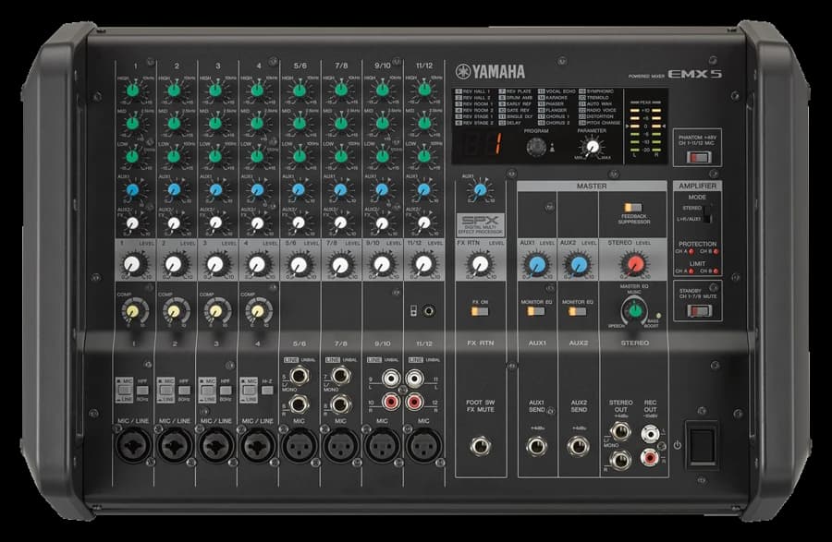Screen dimensions: 832x542
Task: Click channel 3 LOW EQ knob
Action: click(x=214, y=156)
